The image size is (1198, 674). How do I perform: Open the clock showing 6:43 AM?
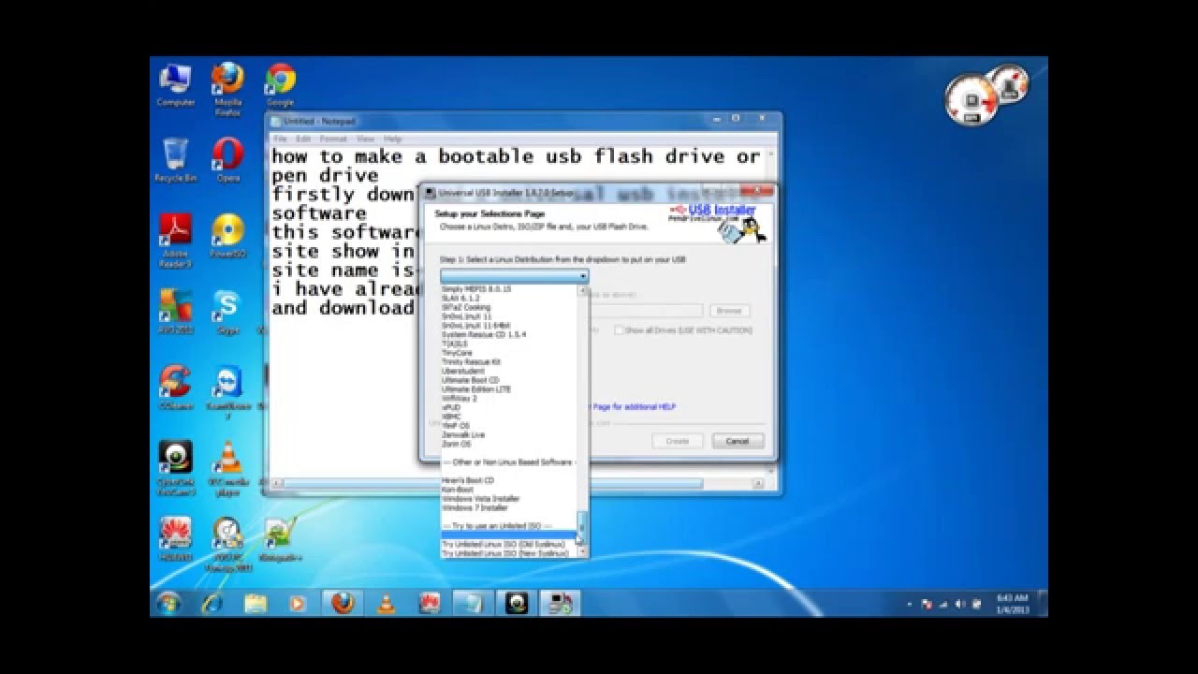pyautogui.click(x=1012, y=603)
